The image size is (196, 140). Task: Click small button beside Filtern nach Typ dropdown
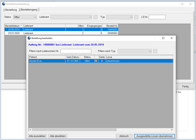pos(155,51)
